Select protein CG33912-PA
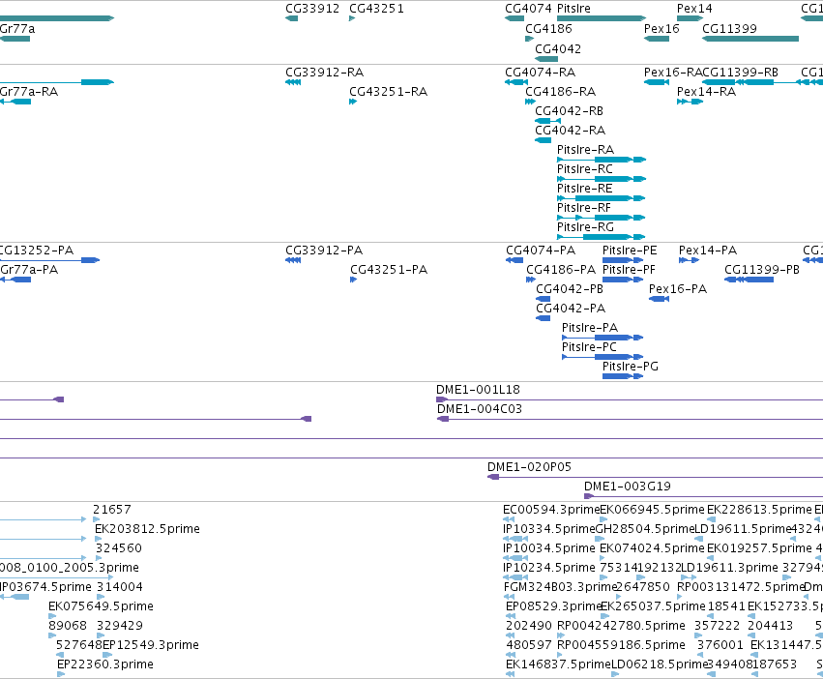 (324, 251)
